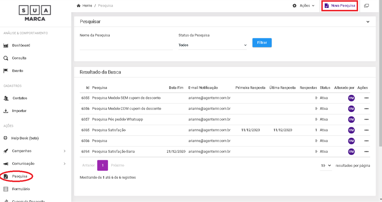382x202 pixels.
Task: Click the Nome da Pesquisa input field
Action: tap(126, 45)
